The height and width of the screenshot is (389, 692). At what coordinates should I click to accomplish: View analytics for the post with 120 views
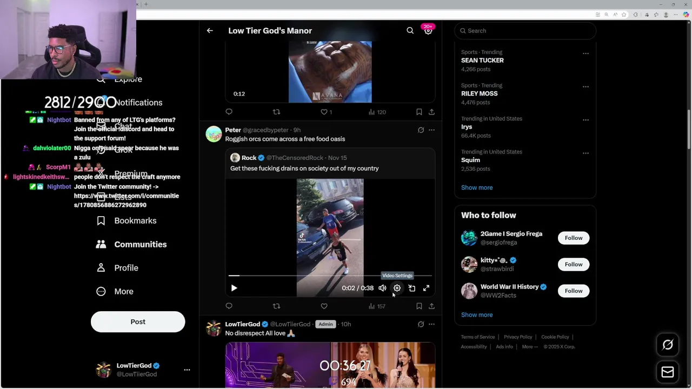pos(377,112)
